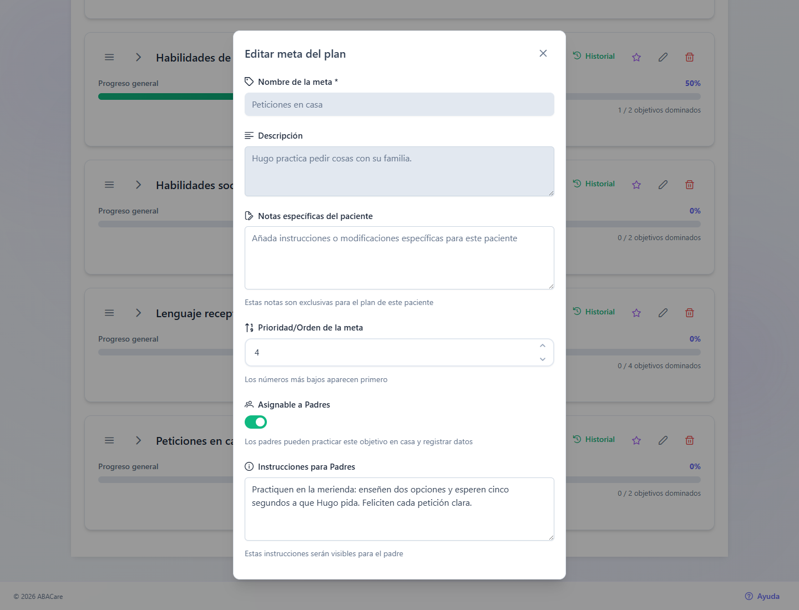Click pencil edit icon on Habilidades soc goal
The width and height of the screenshot is (799, 610).
[663, 185]
